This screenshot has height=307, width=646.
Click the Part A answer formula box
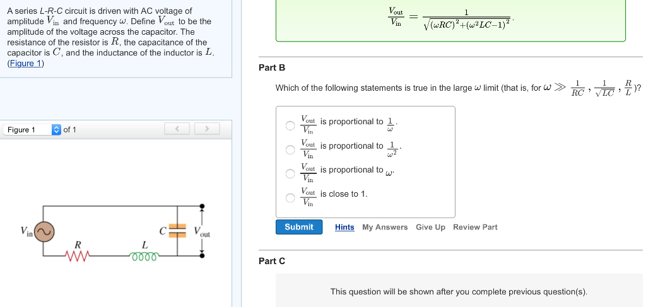pyautogui.click(x=451, y=20)
